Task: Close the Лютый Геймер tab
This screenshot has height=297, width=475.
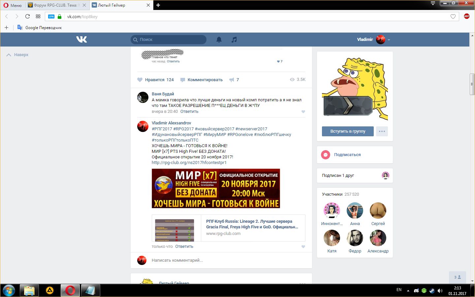Action: (x=148, y=5)
